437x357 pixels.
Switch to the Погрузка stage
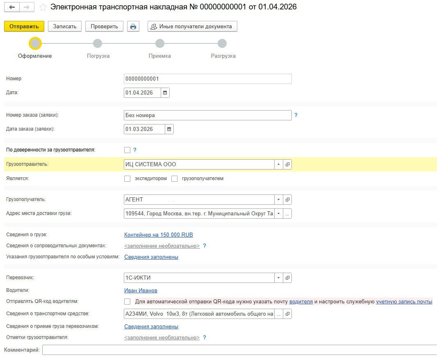coord(98,44)
